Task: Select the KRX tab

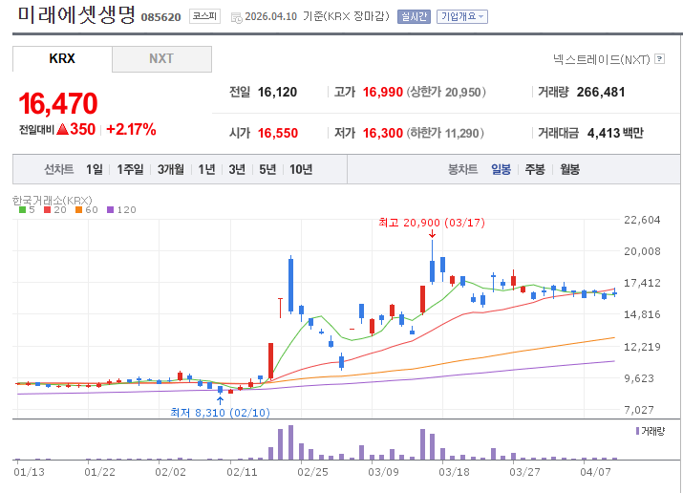Action: [62, 58]
